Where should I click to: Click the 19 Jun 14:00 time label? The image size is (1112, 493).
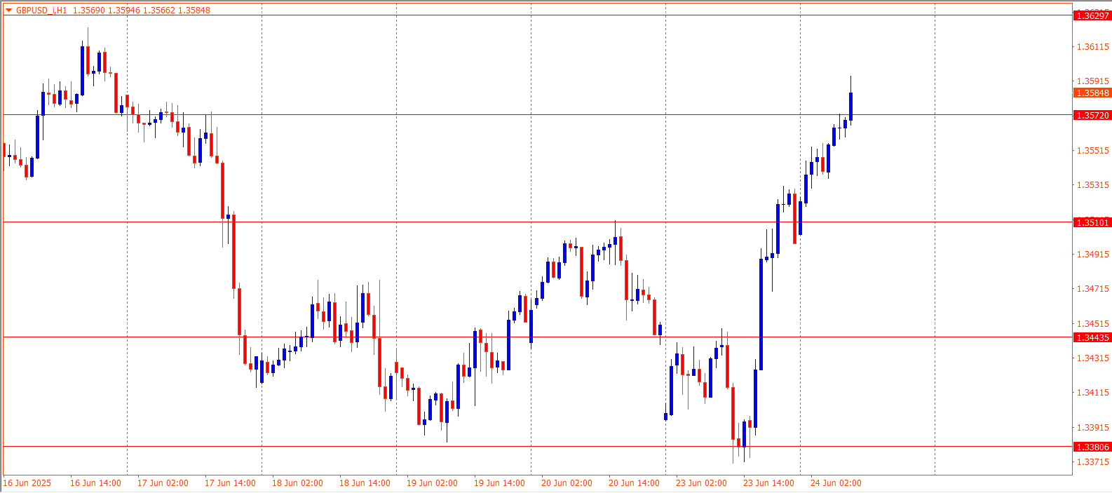pos(499,483)
